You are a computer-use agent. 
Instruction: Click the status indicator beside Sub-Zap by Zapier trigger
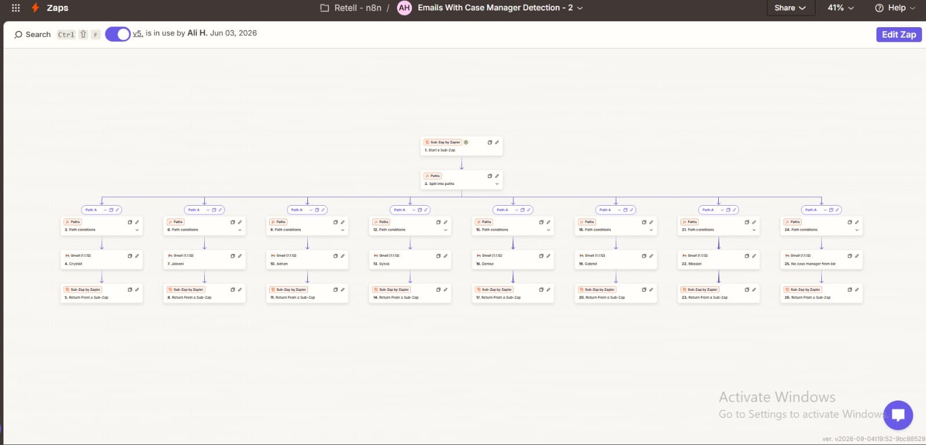pyautogui.click(x=466, y=142)
